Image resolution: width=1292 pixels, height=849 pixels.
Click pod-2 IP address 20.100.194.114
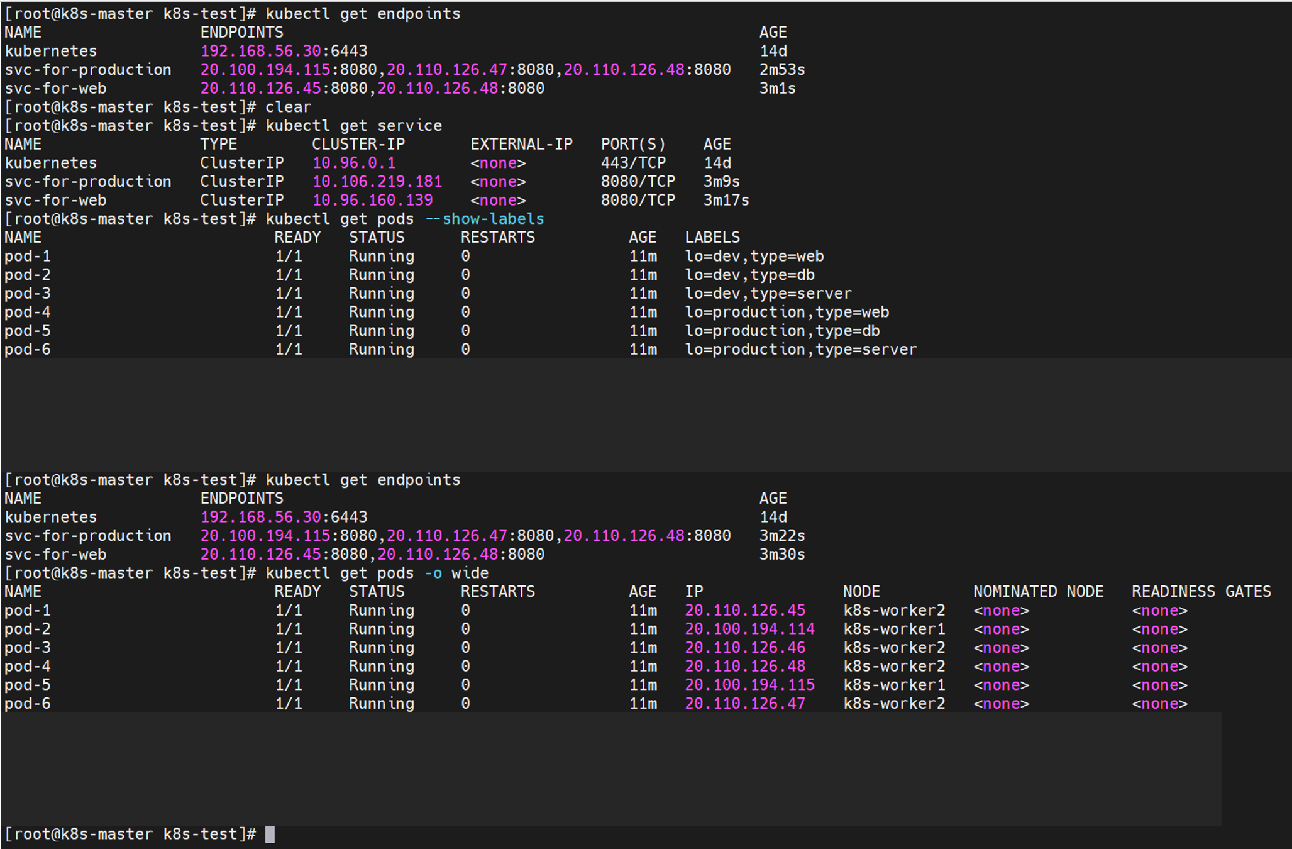pyautogui.click(x=749, y=629)
